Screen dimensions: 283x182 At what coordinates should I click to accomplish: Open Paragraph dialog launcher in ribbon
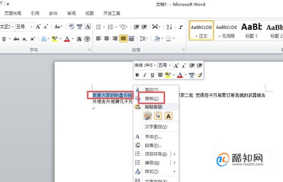(x=183, y=50)
